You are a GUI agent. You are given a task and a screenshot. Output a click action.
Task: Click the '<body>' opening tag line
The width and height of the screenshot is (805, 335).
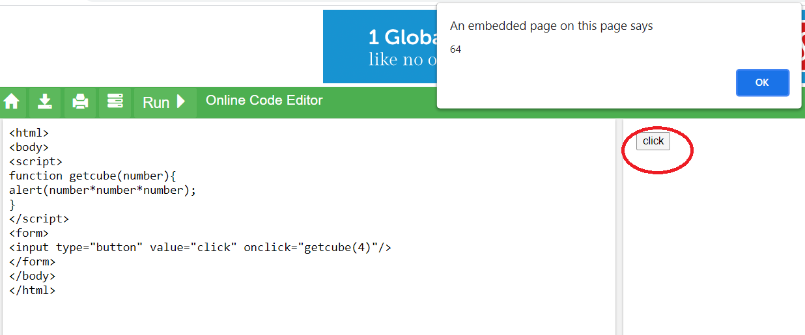[x=29, y=148]
